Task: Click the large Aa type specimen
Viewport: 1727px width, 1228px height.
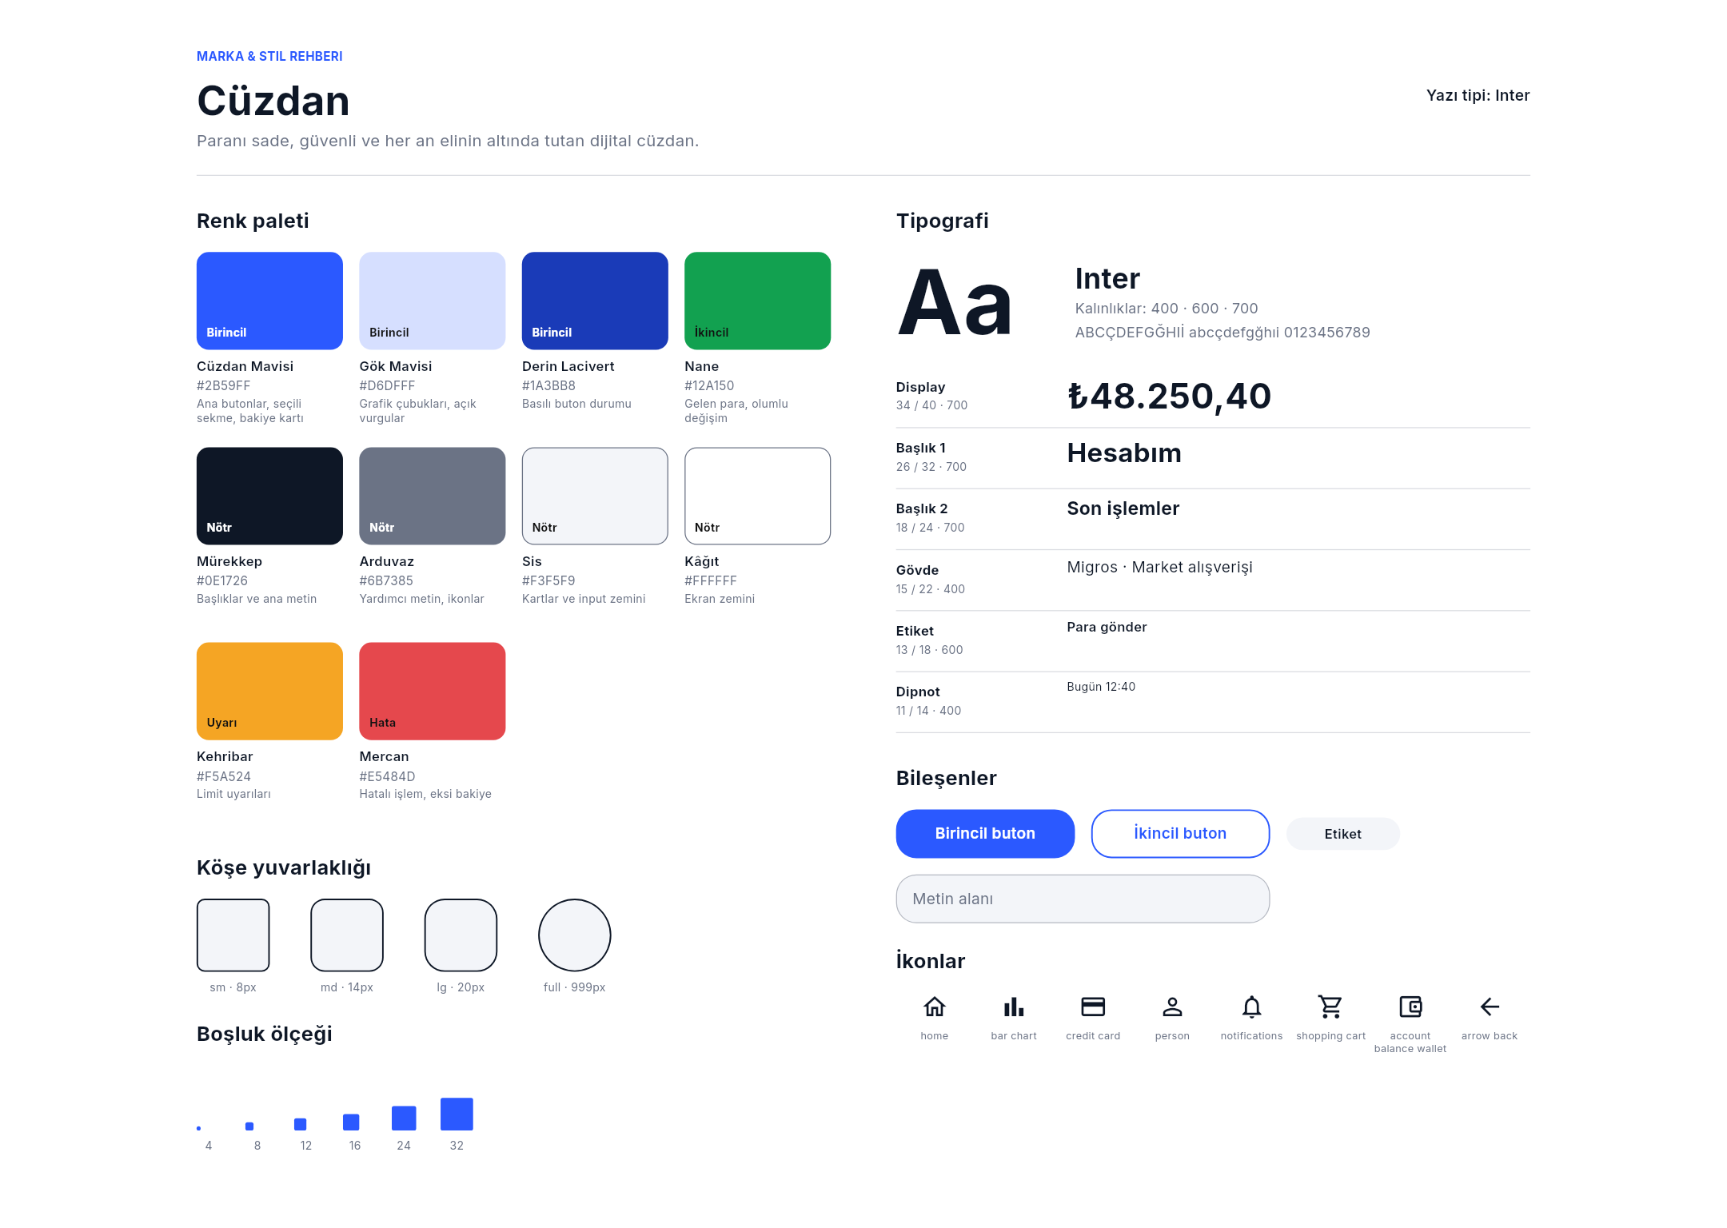Action: pos(955,304)
